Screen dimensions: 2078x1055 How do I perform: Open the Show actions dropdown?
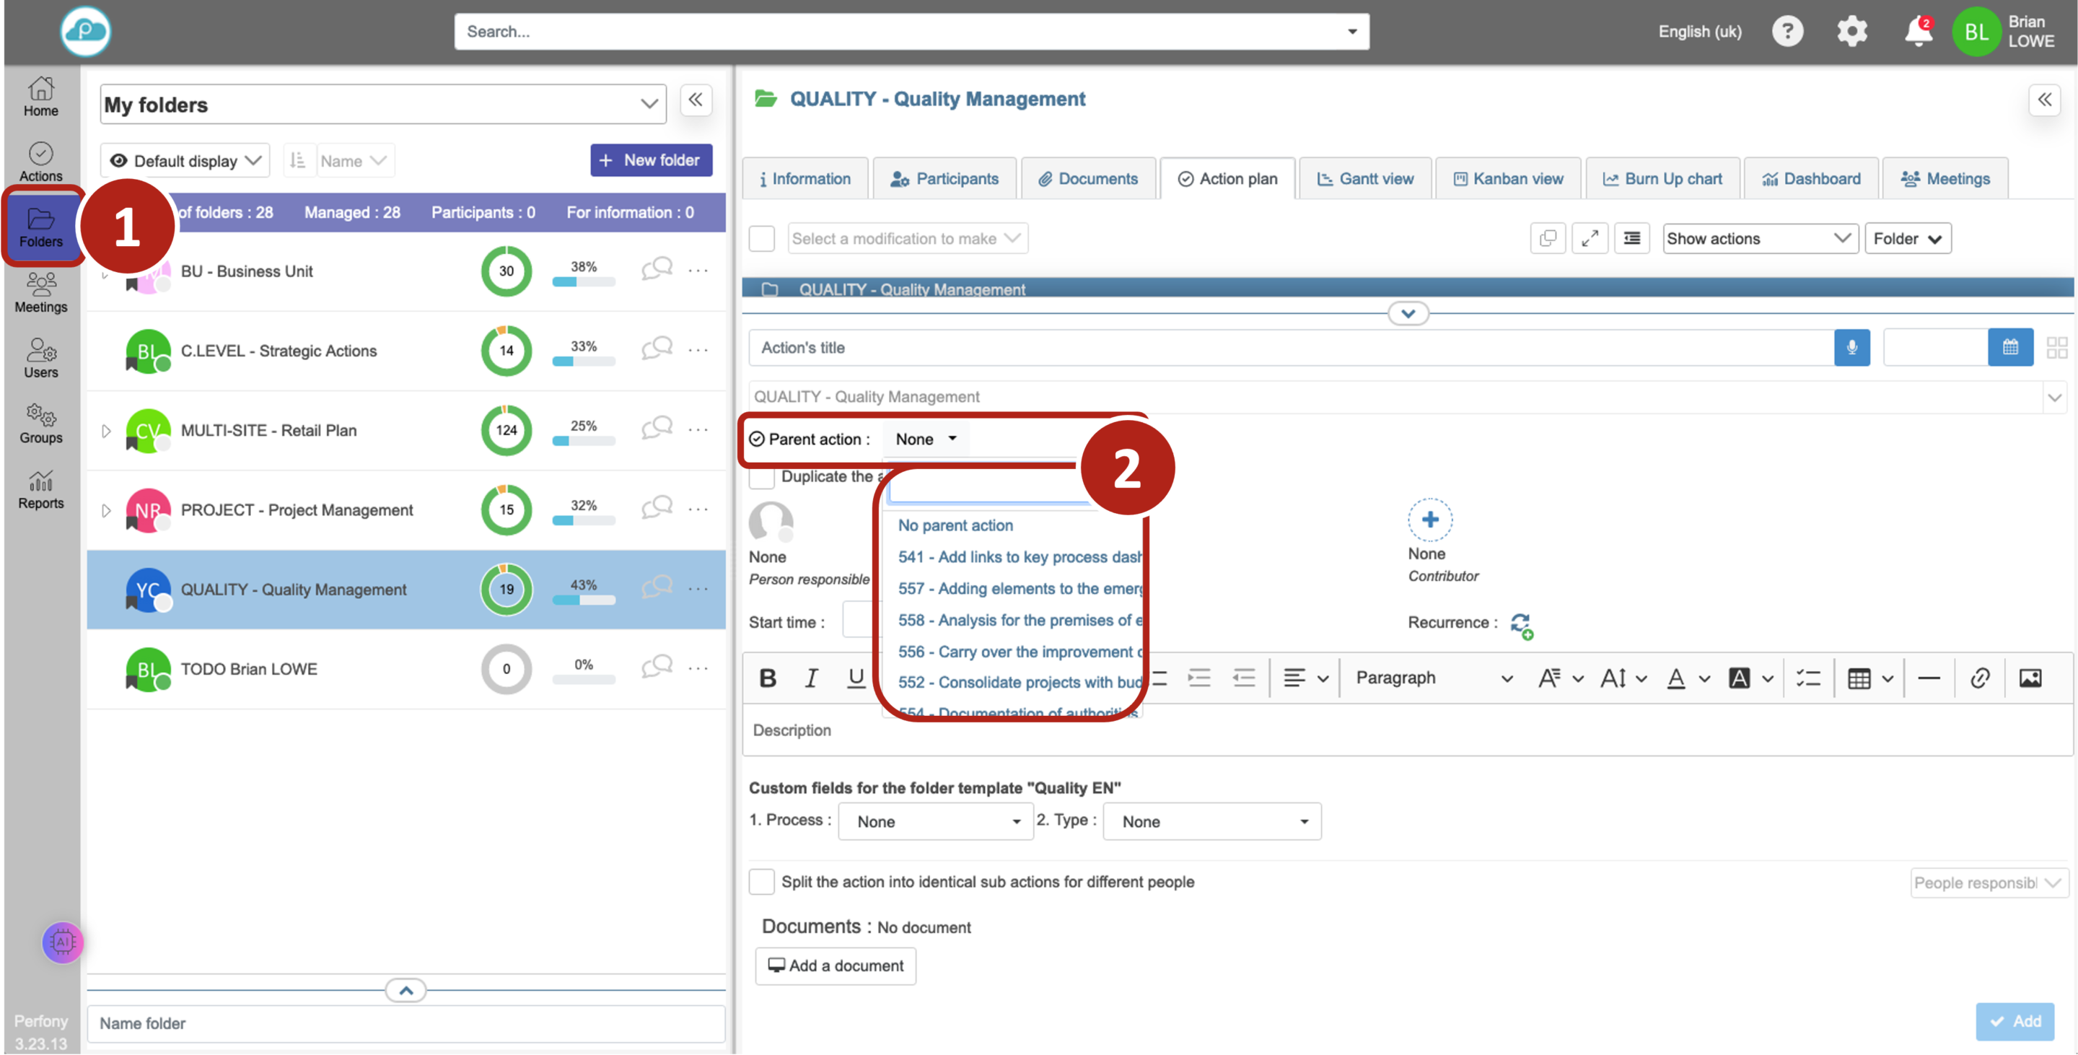1759,239
